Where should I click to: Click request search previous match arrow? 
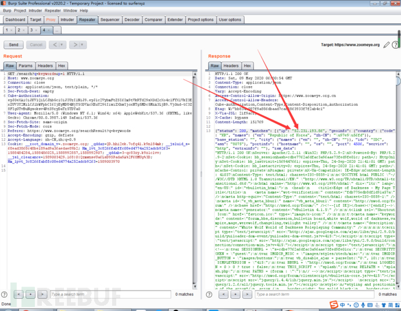pyautogui.click(x=19, y=294)
